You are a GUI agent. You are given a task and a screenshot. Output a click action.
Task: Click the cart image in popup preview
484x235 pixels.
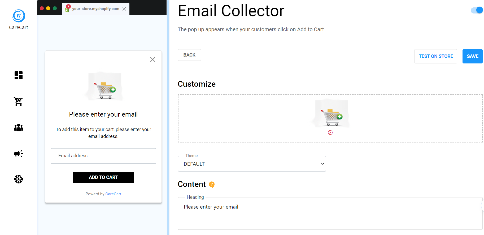pyautogui.click(x=104, y=86)
